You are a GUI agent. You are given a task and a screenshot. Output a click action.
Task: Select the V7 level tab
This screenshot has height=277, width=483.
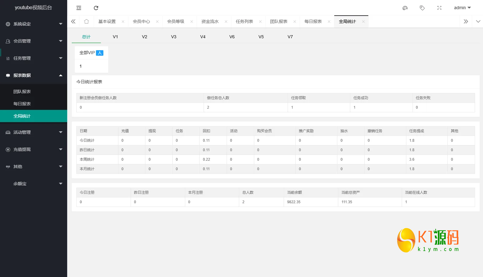(290, 37)
